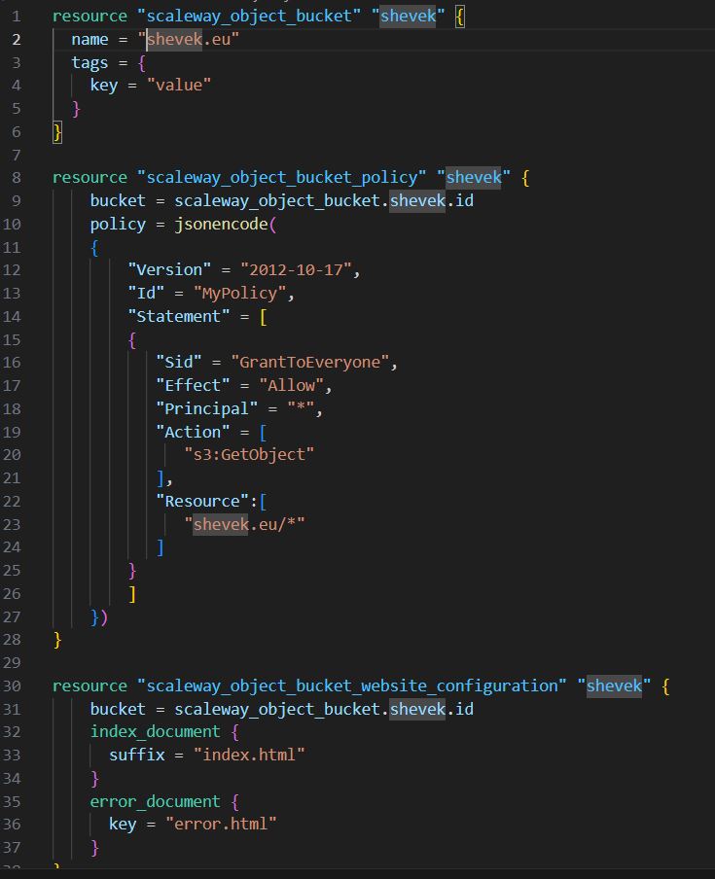Click "scaleway_object_bucket.shevek.id" on line 9

324,200
